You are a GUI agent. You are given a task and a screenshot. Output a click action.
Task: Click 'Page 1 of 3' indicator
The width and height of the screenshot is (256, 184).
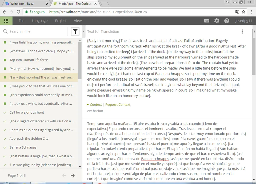17,175
